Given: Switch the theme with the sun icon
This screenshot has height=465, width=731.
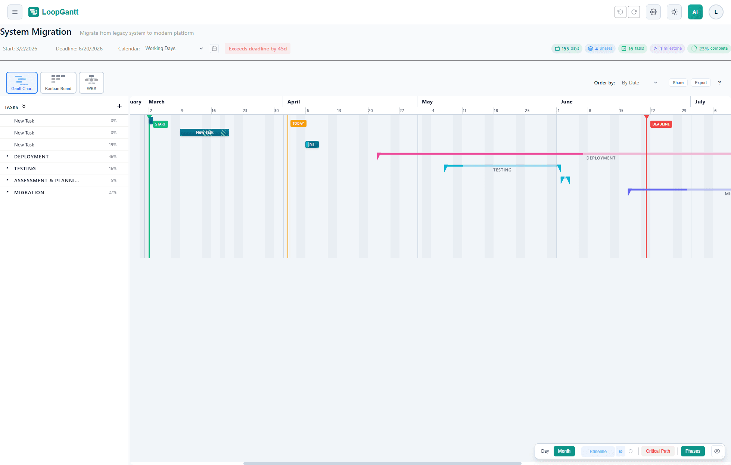Looking at the screenshot, I should 674,12.
